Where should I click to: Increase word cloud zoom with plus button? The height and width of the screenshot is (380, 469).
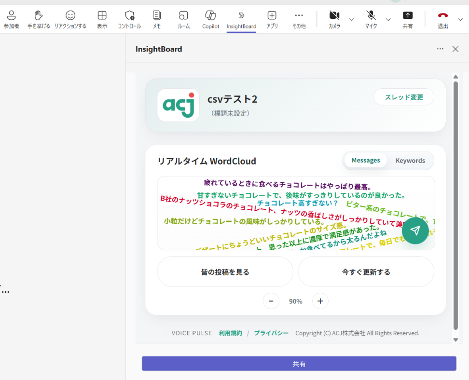(320, 301)
